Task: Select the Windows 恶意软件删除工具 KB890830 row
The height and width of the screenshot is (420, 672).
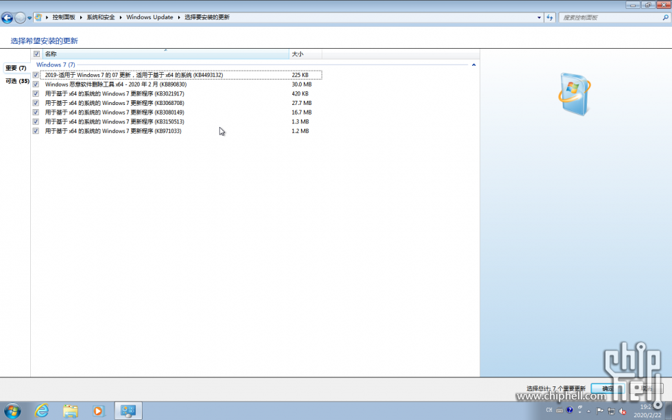Action: click(116, 84)
